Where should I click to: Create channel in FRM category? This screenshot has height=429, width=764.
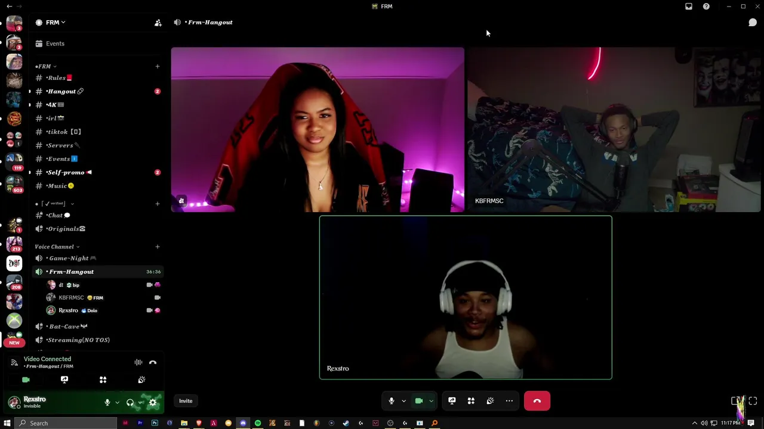[158, 67]
